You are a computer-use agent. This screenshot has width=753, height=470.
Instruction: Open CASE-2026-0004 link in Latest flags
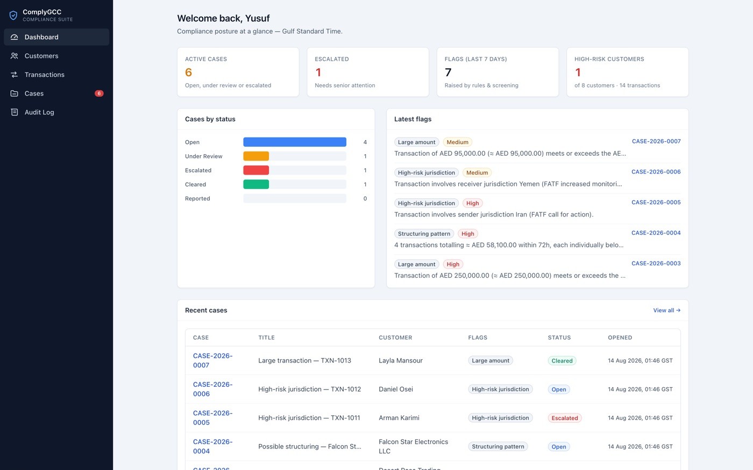coord(656,233)
